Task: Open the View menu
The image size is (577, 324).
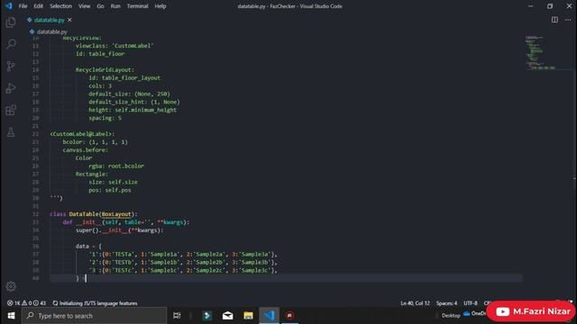Action: coord(84,6)
